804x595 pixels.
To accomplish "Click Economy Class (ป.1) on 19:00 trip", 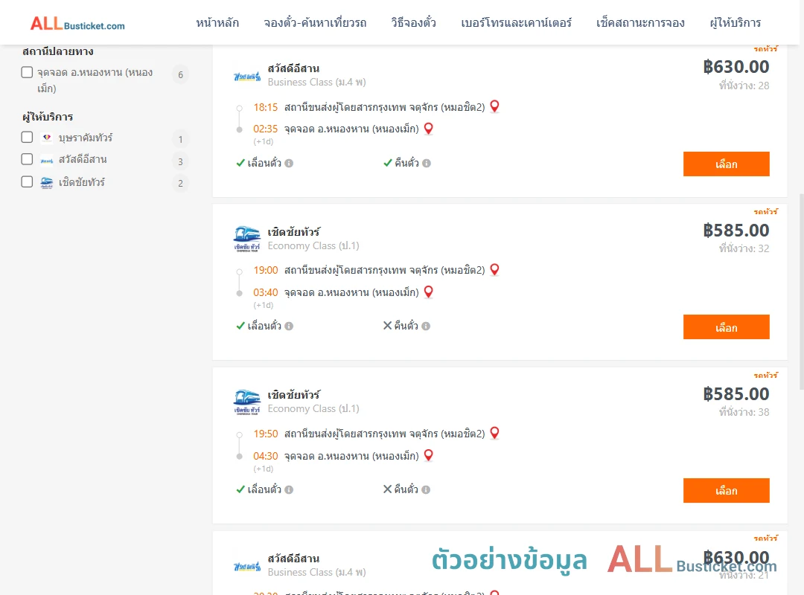I will [x=313, y=245].
